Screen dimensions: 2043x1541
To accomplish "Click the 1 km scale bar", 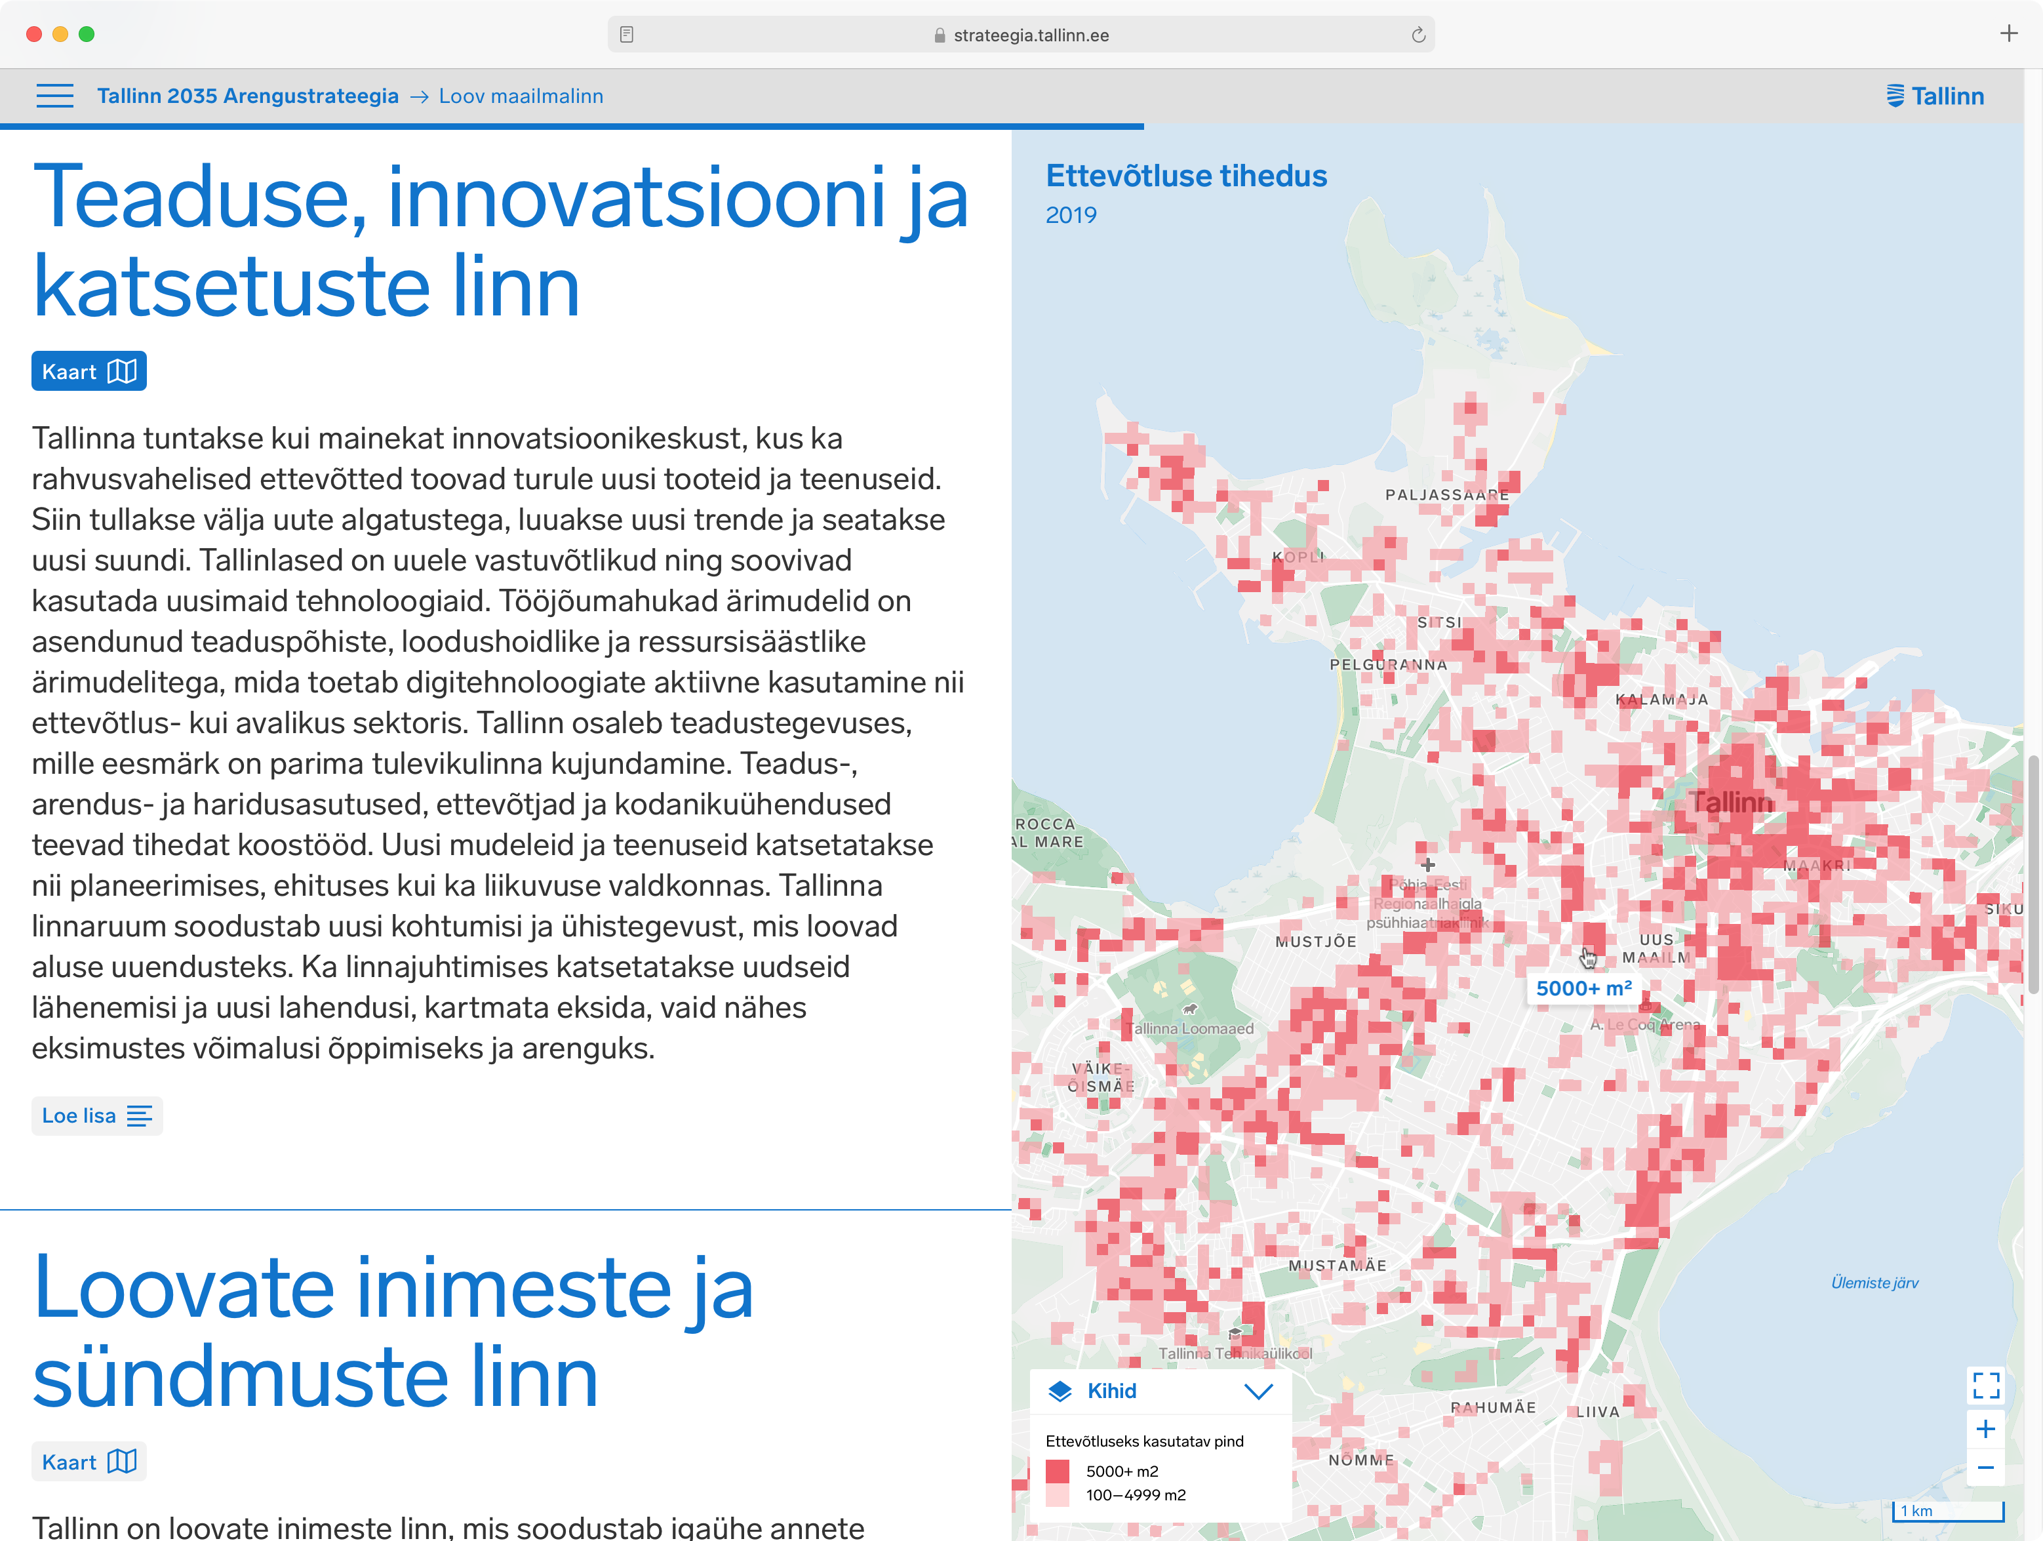I will click(x=1948, y=1511).
